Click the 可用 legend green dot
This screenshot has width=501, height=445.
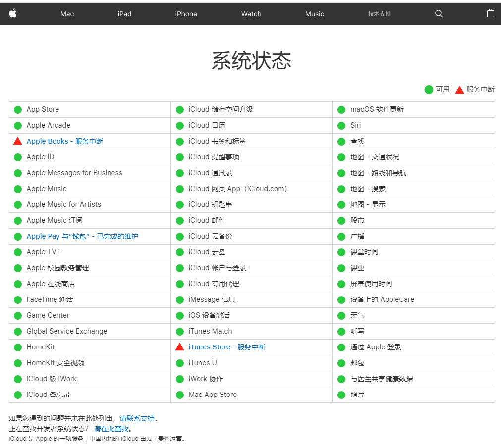[429, 90]
